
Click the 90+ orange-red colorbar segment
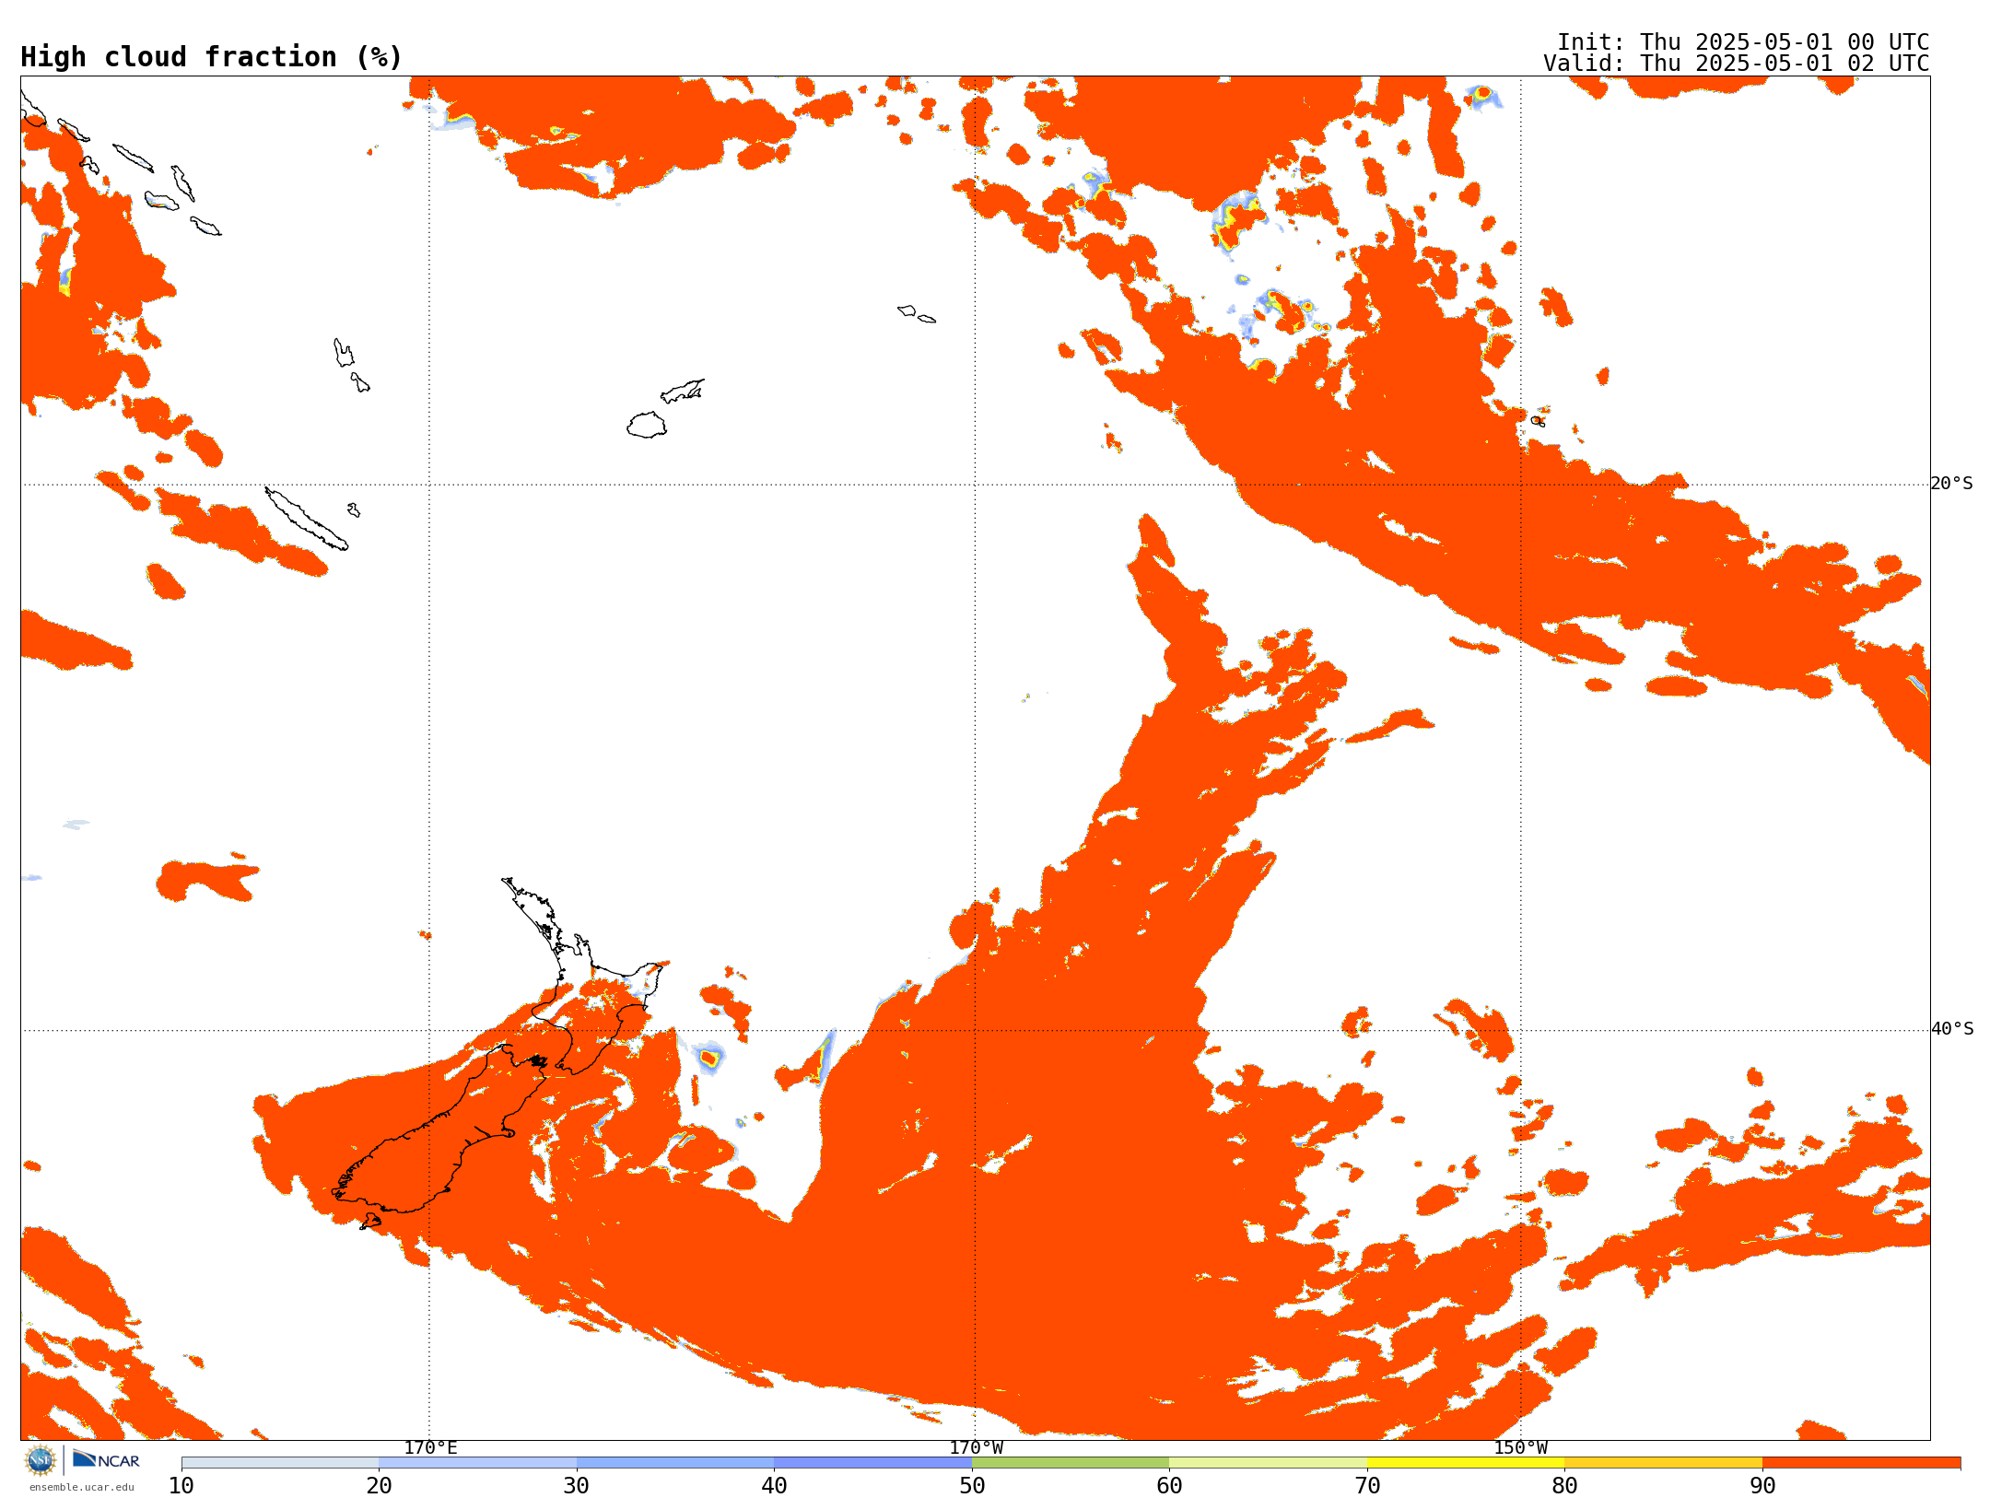pyautogui.click(x=1861, y=1463)
